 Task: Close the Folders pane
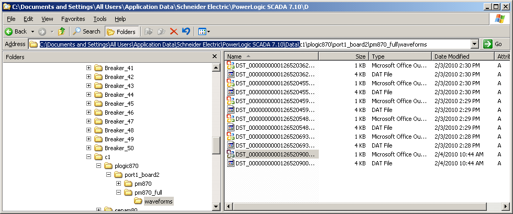[x=215, y=57]
